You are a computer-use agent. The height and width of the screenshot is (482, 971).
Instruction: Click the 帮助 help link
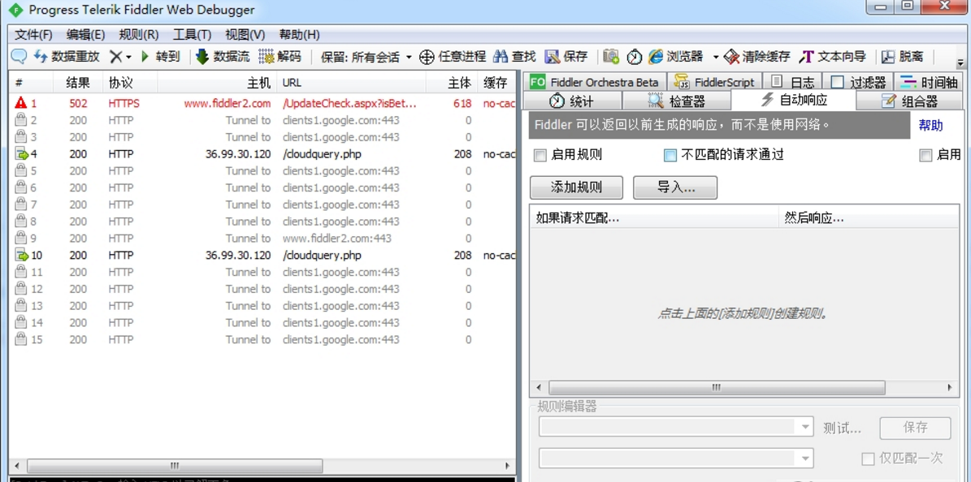[x=930, y=126]
